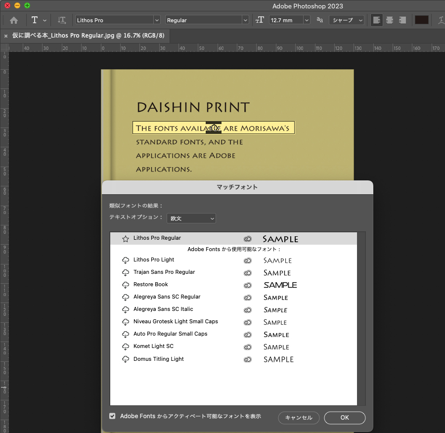Select the Alegreya Sans SC Regular font name
Viewport: 445px width, 433px height.
[x=167, y=297]
